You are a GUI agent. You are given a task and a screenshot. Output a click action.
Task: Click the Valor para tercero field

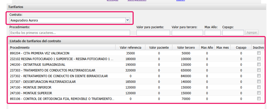click(x=187, y=33)
